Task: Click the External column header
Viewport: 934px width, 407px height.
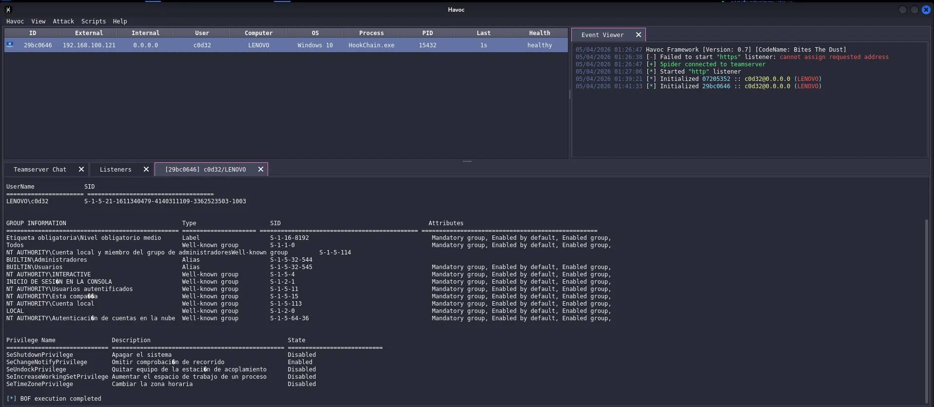Action: click(89, 33)
